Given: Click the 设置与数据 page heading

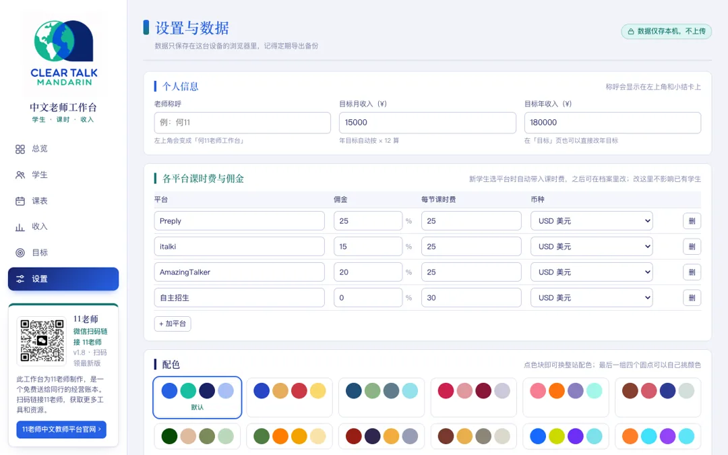Looking at the screenshot, I should [191, 28].
